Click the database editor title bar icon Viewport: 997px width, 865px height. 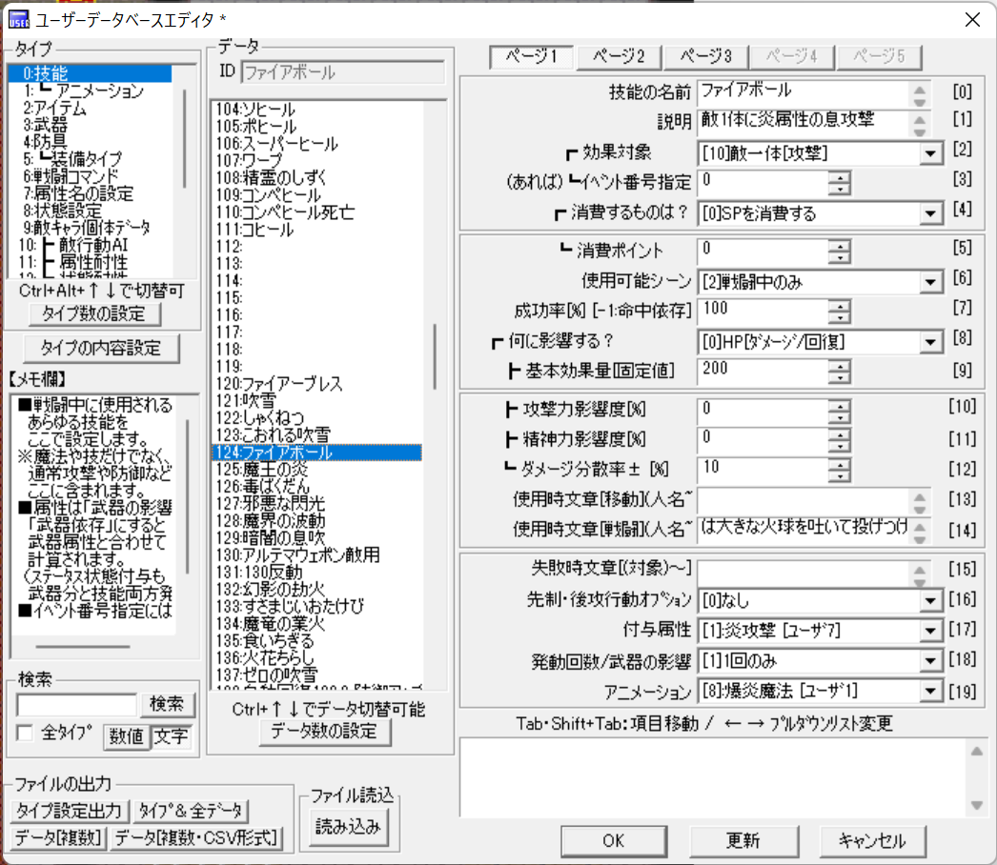18,20
